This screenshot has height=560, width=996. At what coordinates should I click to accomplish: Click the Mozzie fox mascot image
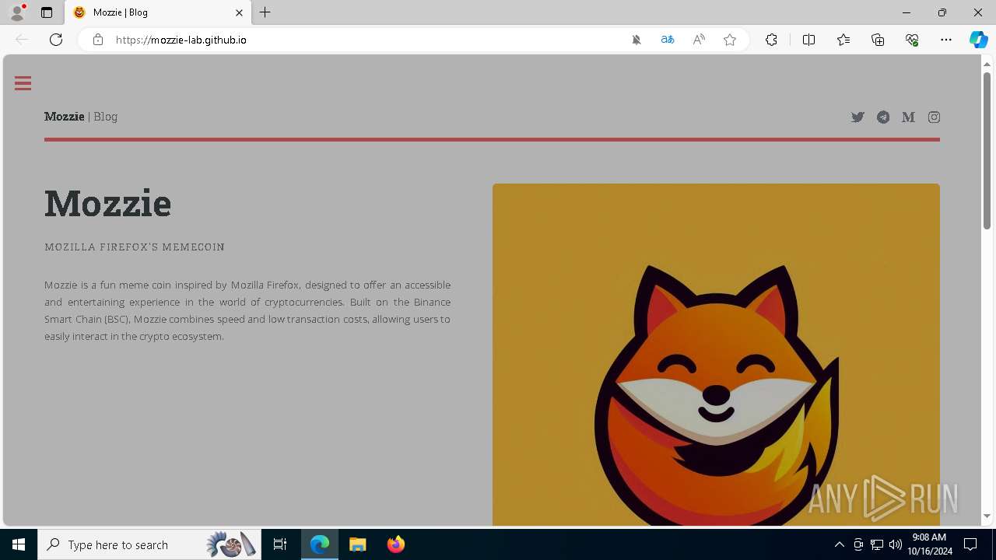pos(716,355)
